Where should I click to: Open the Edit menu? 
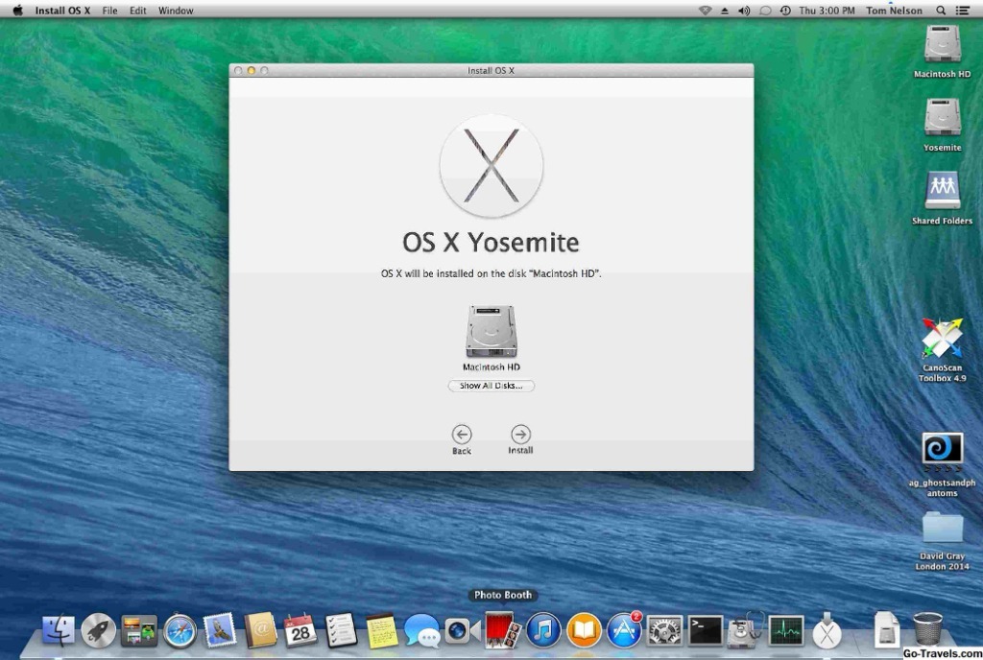pyautogui.click(x=138, y=11)
